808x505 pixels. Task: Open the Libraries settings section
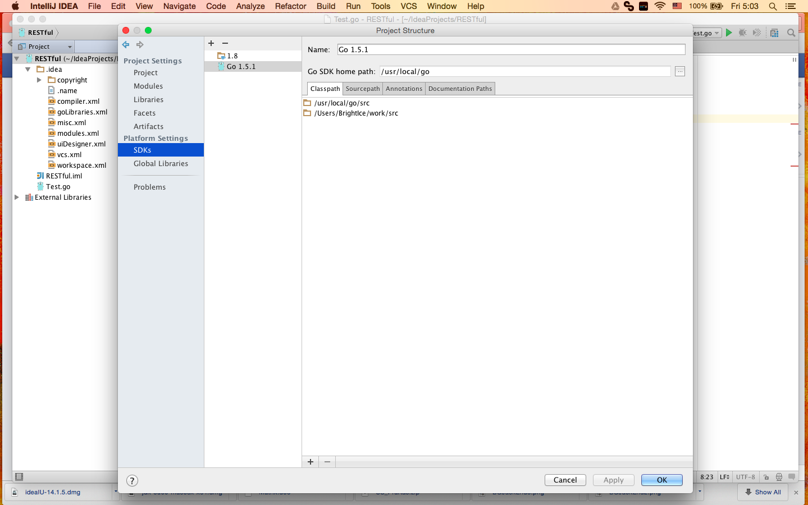pos(149,99)
